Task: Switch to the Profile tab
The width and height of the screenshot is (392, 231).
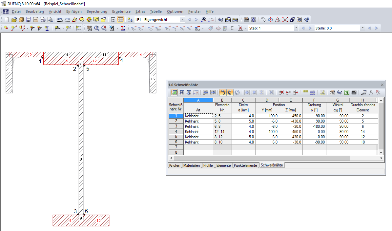Action: [x=208, y=165]
